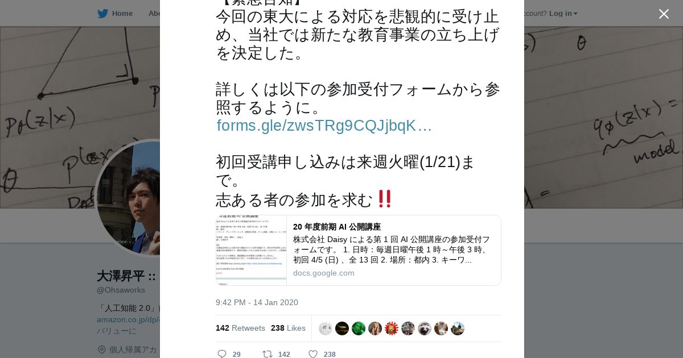Open the 20年度前期 AI 公開講座 card

click(x=359, y=250)
